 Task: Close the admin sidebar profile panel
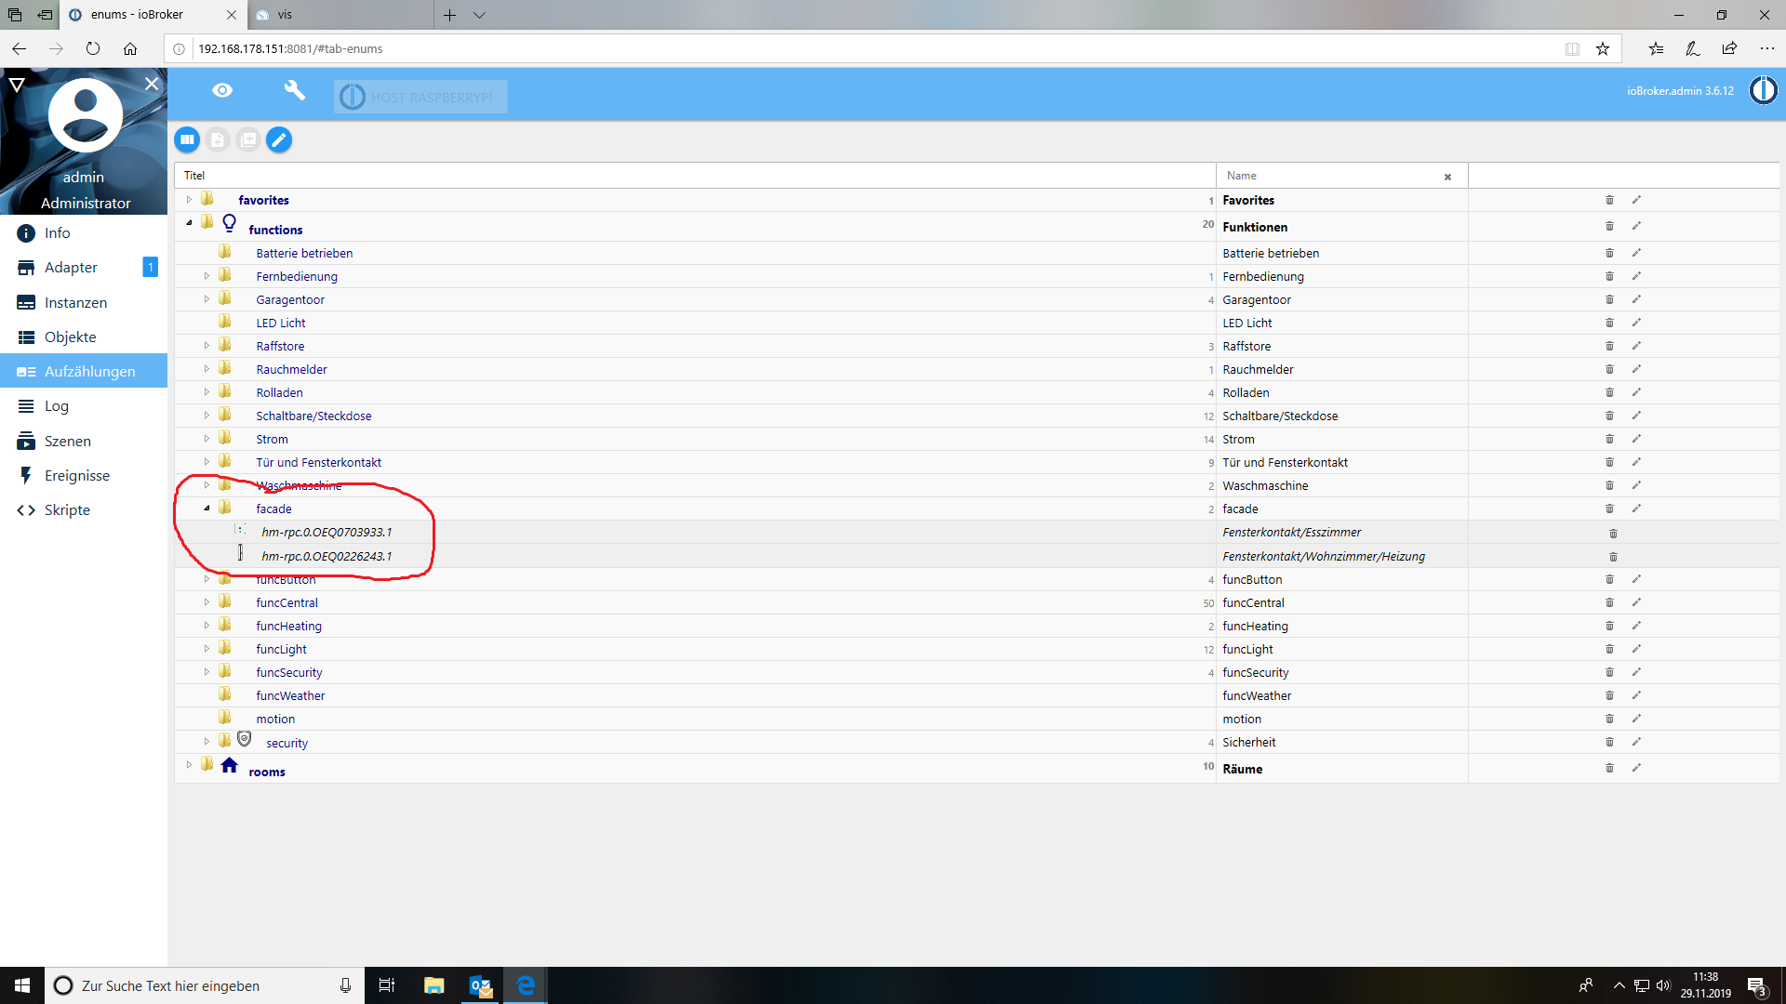point(152,84)
